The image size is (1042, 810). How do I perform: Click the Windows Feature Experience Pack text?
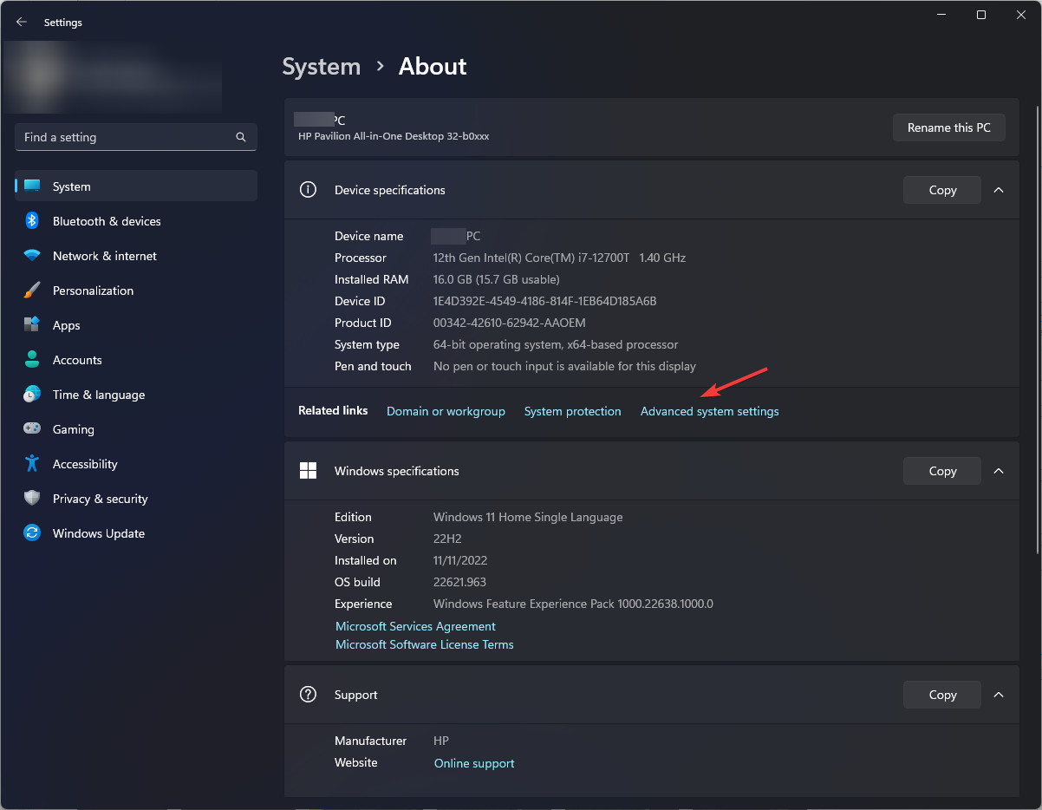[x=573, y=604]
